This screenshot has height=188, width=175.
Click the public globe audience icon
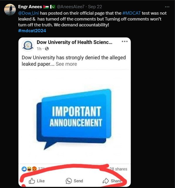(47, 49)
